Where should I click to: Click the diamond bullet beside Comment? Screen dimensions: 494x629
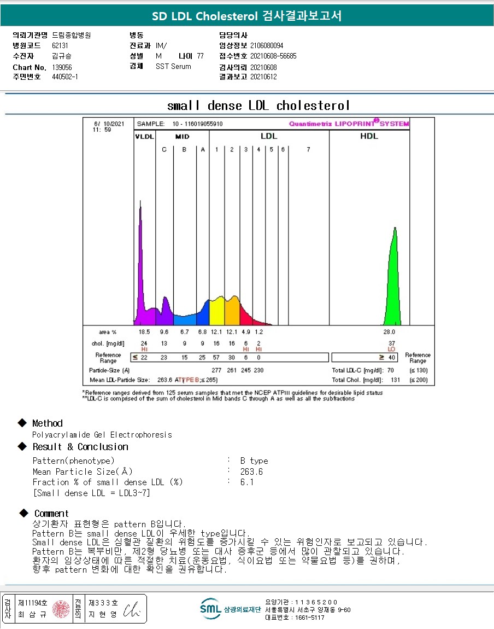click(x=23, y=513)
